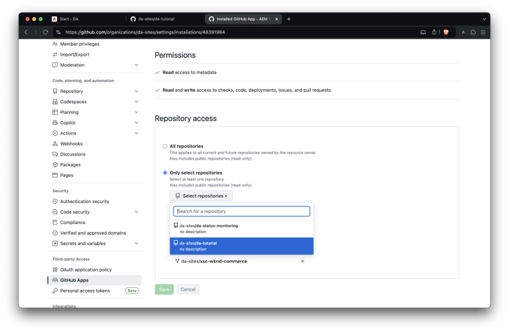Open Personal access tokens settings
Image resolution: width=509 pixels, height=332 pixels.
click(85, 291)
